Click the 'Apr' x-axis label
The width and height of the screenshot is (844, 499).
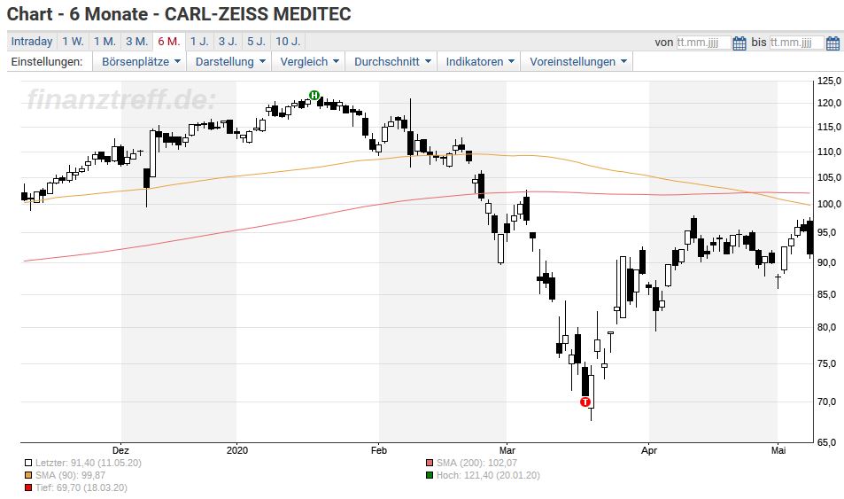pos(649,450)
